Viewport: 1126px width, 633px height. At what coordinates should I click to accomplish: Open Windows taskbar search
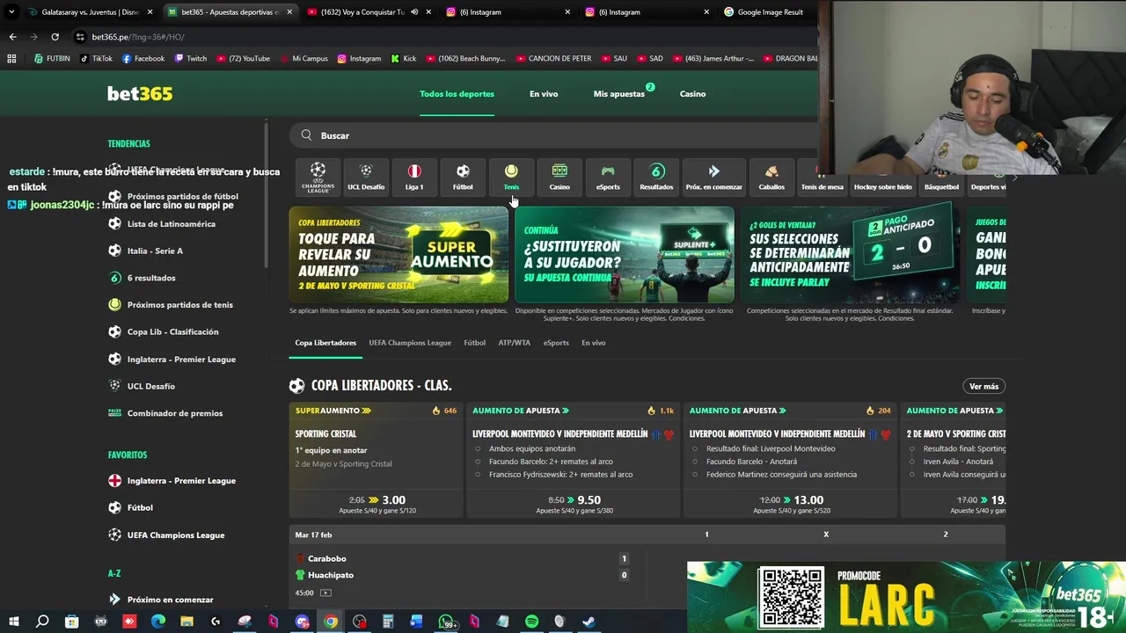(42, 622)
